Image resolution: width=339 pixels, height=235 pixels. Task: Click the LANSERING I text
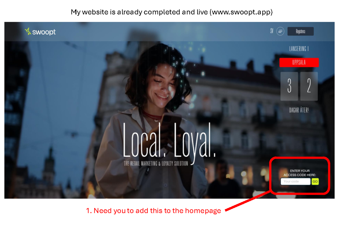299,49
